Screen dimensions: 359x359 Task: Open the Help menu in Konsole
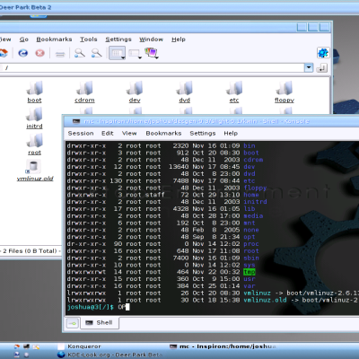coord(231,133)
